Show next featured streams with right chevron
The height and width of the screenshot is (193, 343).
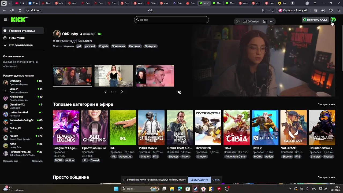click(x=122, y=92)
